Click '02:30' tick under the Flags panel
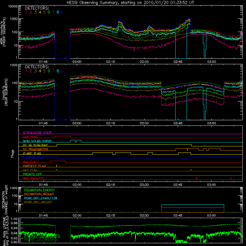246x246 pixels. (x=144, y=185)
